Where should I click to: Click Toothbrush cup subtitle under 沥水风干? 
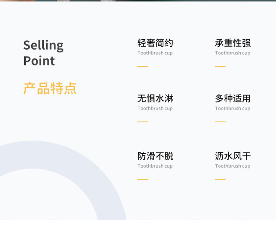coord(233,166)
